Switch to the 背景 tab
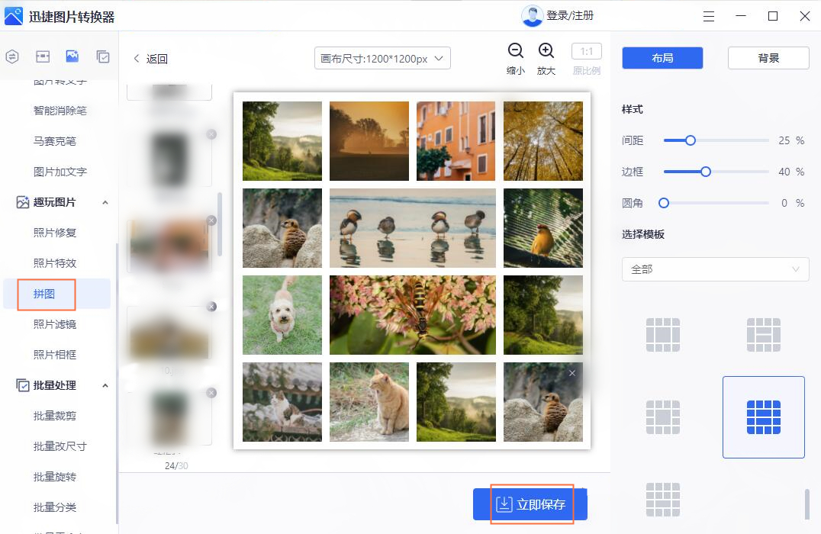 click(x=768, y=57)
